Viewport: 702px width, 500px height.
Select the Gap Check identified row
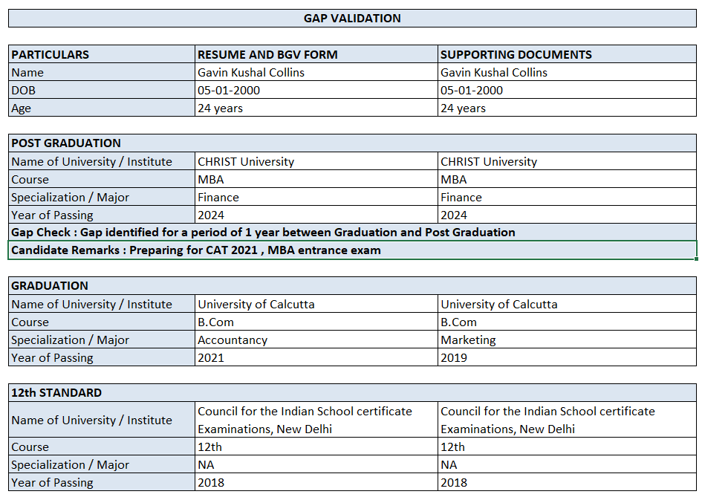pos(352,233)
